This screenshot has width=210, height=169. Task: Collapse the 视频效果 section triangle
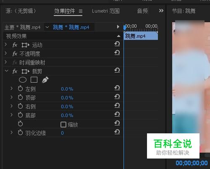118,36
